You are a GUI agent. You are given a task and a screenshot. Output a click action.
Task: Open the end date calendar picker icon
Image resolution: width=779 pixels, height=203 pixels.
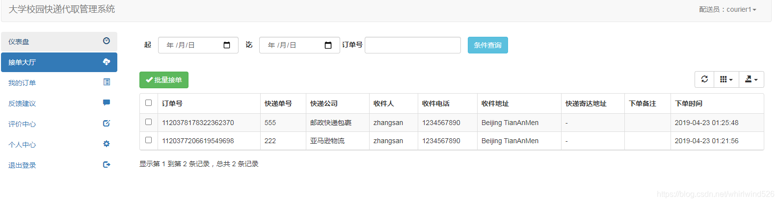tap(328, 45)
